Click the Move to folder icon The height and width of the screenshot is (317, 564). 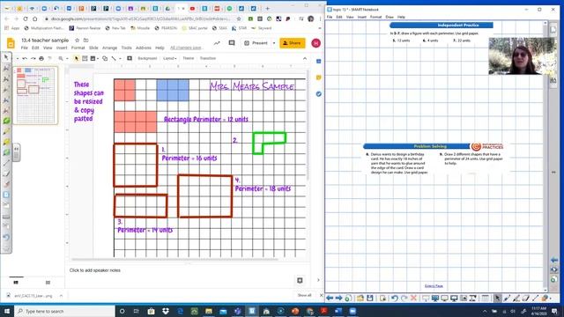(86, 41)
